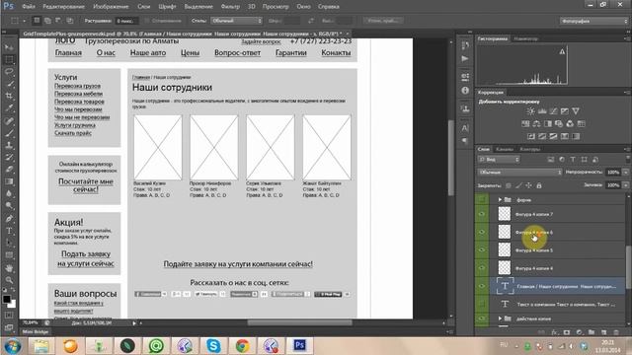Screen dimensions: 632x355
Task: Select the Zoom tool in toolbox
Action: point(9,280)
